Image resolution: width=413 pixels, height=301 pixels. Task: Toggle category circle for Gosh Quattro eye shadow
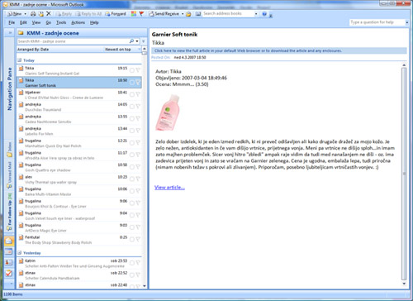pyautogui.click(x=132, y=167)
